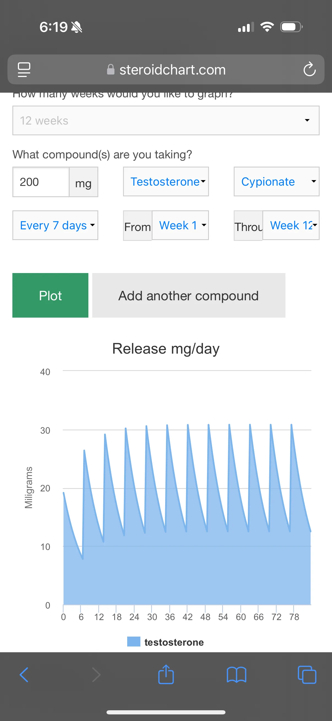Open the Share sheet icon
Viewport: 332px width, 721px height.
[166, 675]
